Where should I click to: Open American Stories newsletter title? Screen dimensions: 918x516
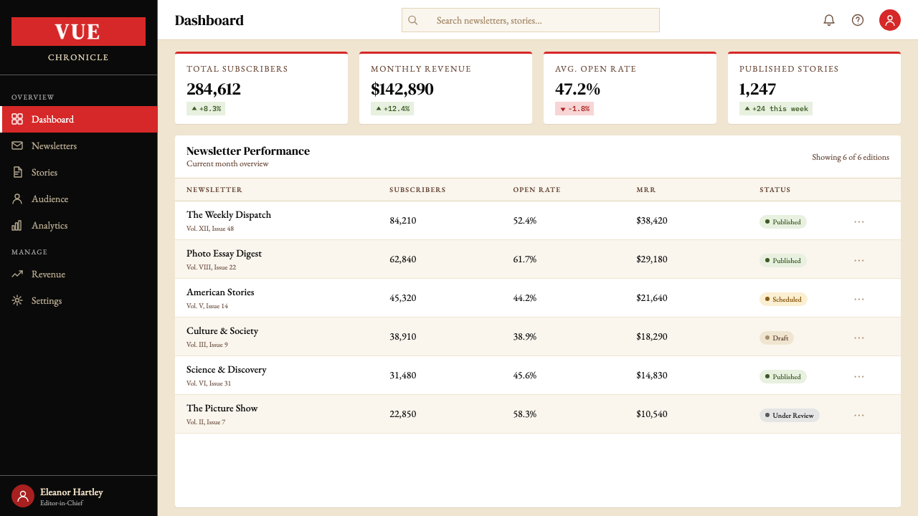[220, 292]
